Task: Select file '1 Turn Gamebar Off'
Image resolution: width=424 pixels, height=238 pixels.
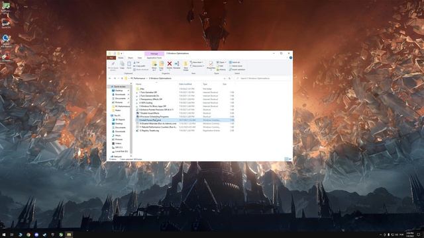Action: (148, 93)
